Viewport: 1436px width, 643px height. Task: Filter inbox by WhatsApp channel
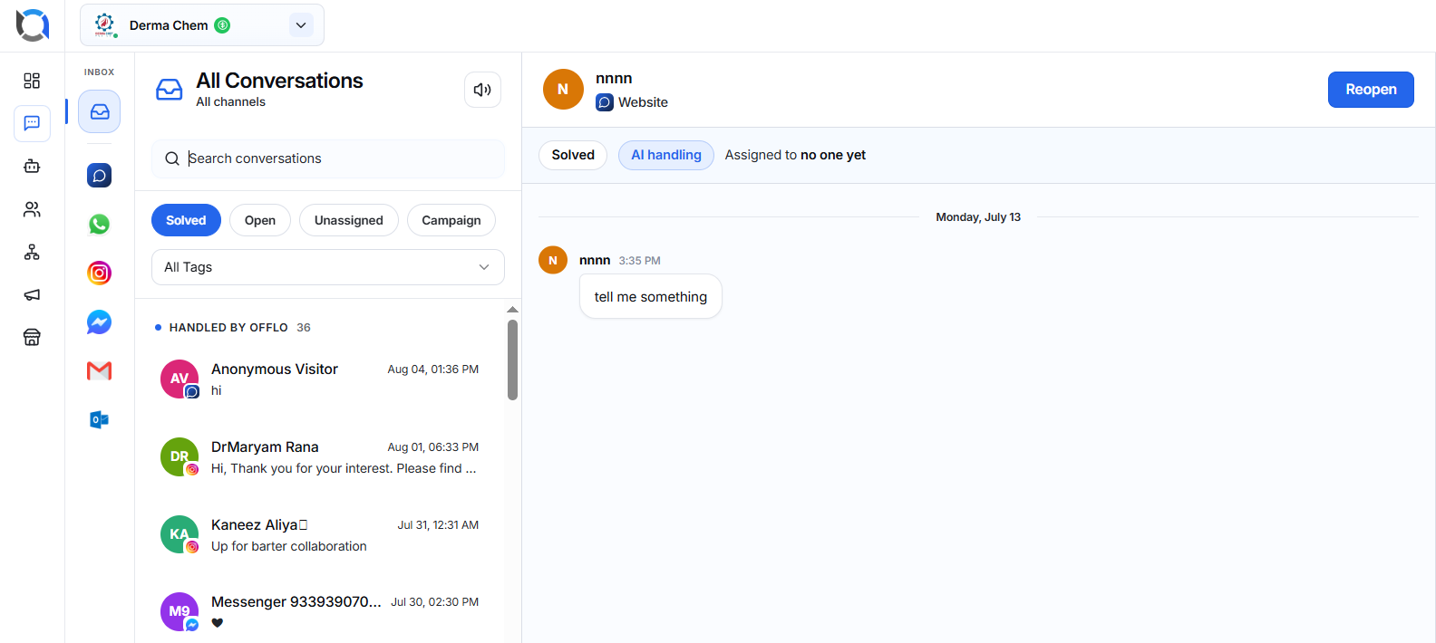coord(100,224)
